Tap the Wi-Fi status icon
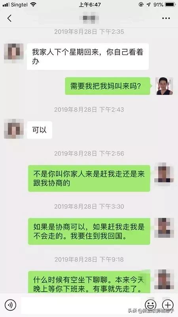The image size is (178, 317). coord(33,4)
